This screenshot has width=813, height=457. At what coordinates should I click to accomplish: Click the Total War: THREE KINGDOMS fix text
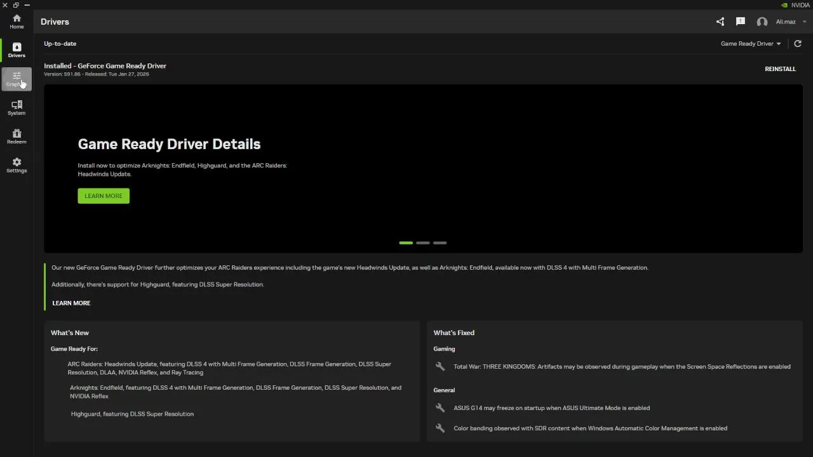622,366
